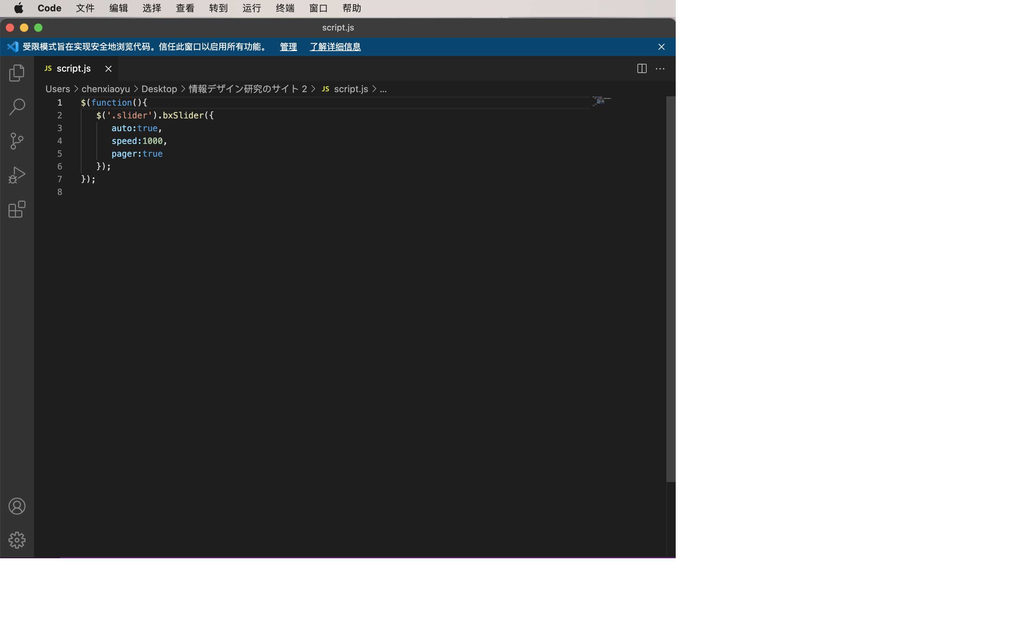
Task: Open the Manage gear icon
Action: pyautogui.click(x=17, y=540)
